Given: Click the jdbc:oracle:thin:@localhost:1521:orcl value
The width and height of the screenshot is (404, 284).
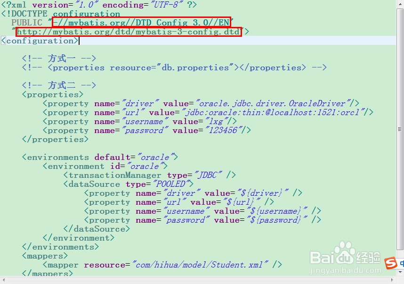Looking at the screenshot, I should click(272, 113).
